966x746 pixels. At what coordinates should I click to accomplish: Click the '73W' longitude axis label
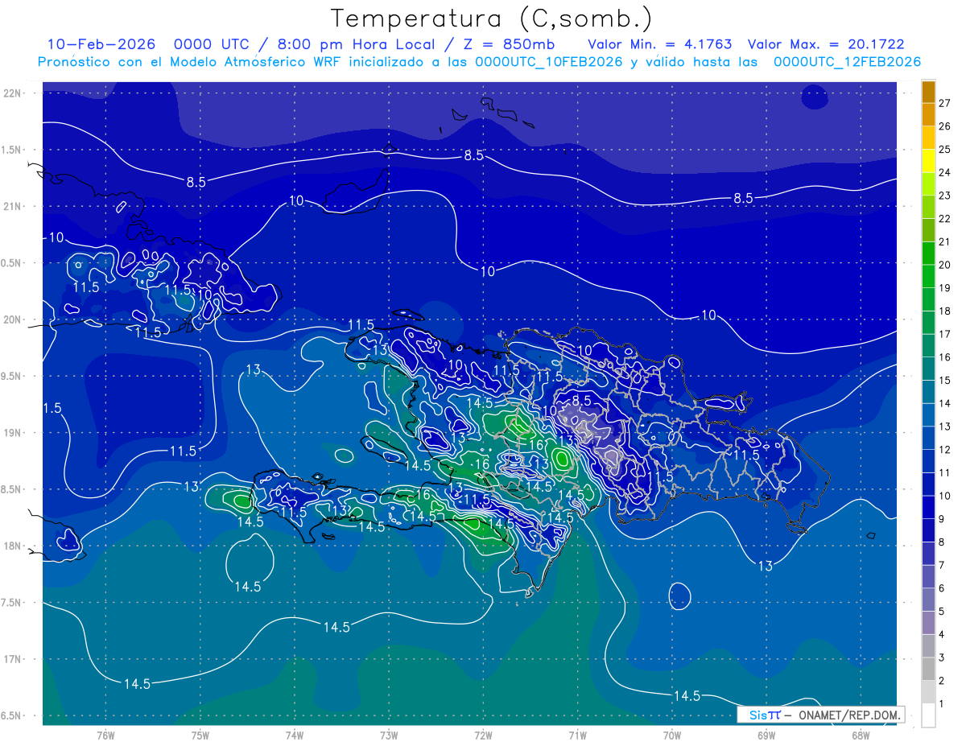pos(389,735)
